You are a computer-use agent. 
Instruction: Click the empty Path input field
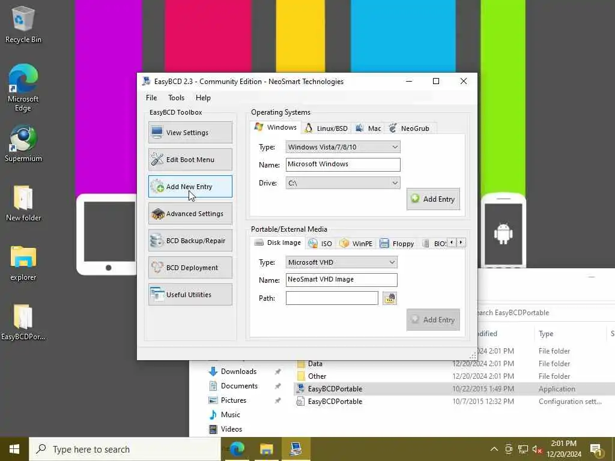pyautogui.click(x=332, y=298)
